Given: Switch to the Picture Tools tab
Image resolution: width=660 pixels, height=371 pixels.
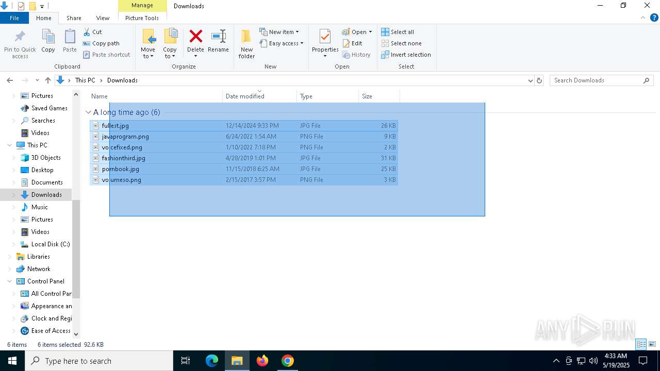Looking at the screenshot, I should click(x=142, y=18).
